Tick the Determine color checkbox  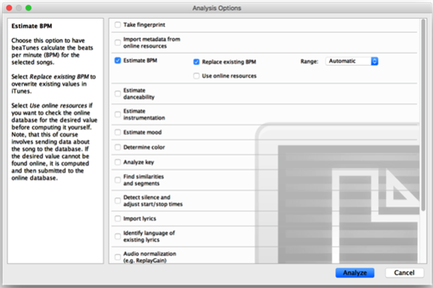[x=118, y=147]
